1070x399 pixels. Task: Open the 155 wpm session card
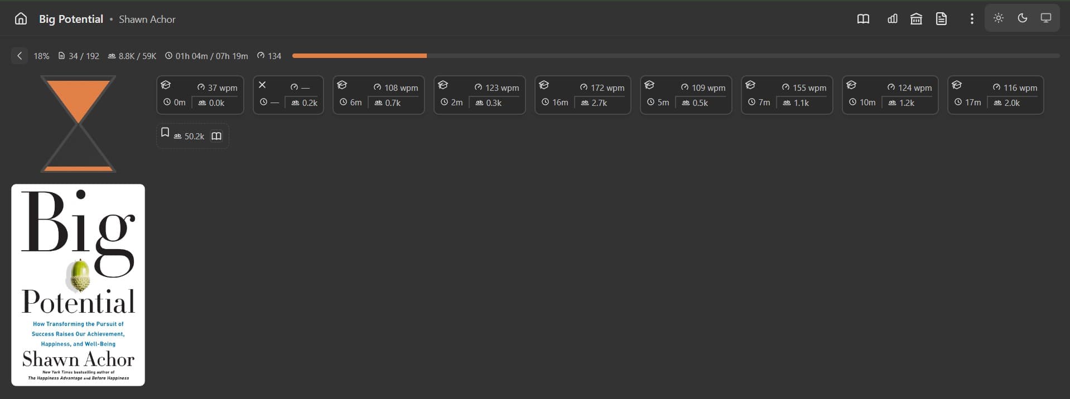[x=787, y=95]
